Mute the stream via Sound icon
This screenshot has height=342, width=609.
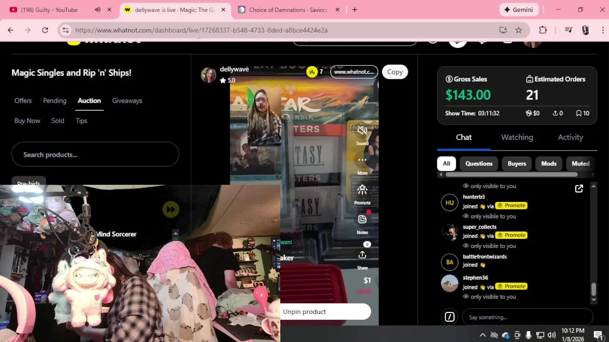(x=362, y=131)
